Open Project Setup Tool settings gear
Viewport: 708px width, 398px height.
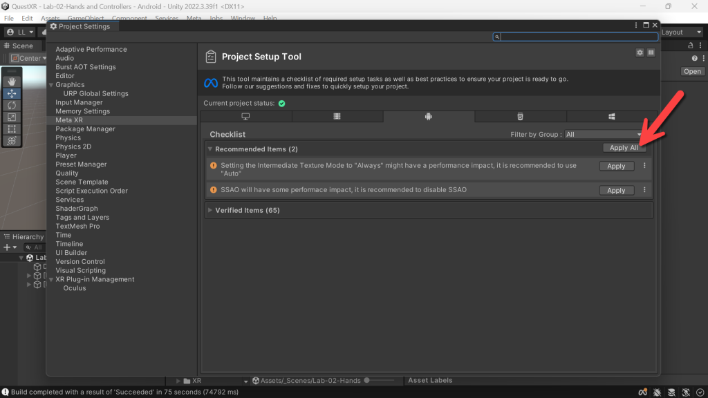(x=640, y=53)
